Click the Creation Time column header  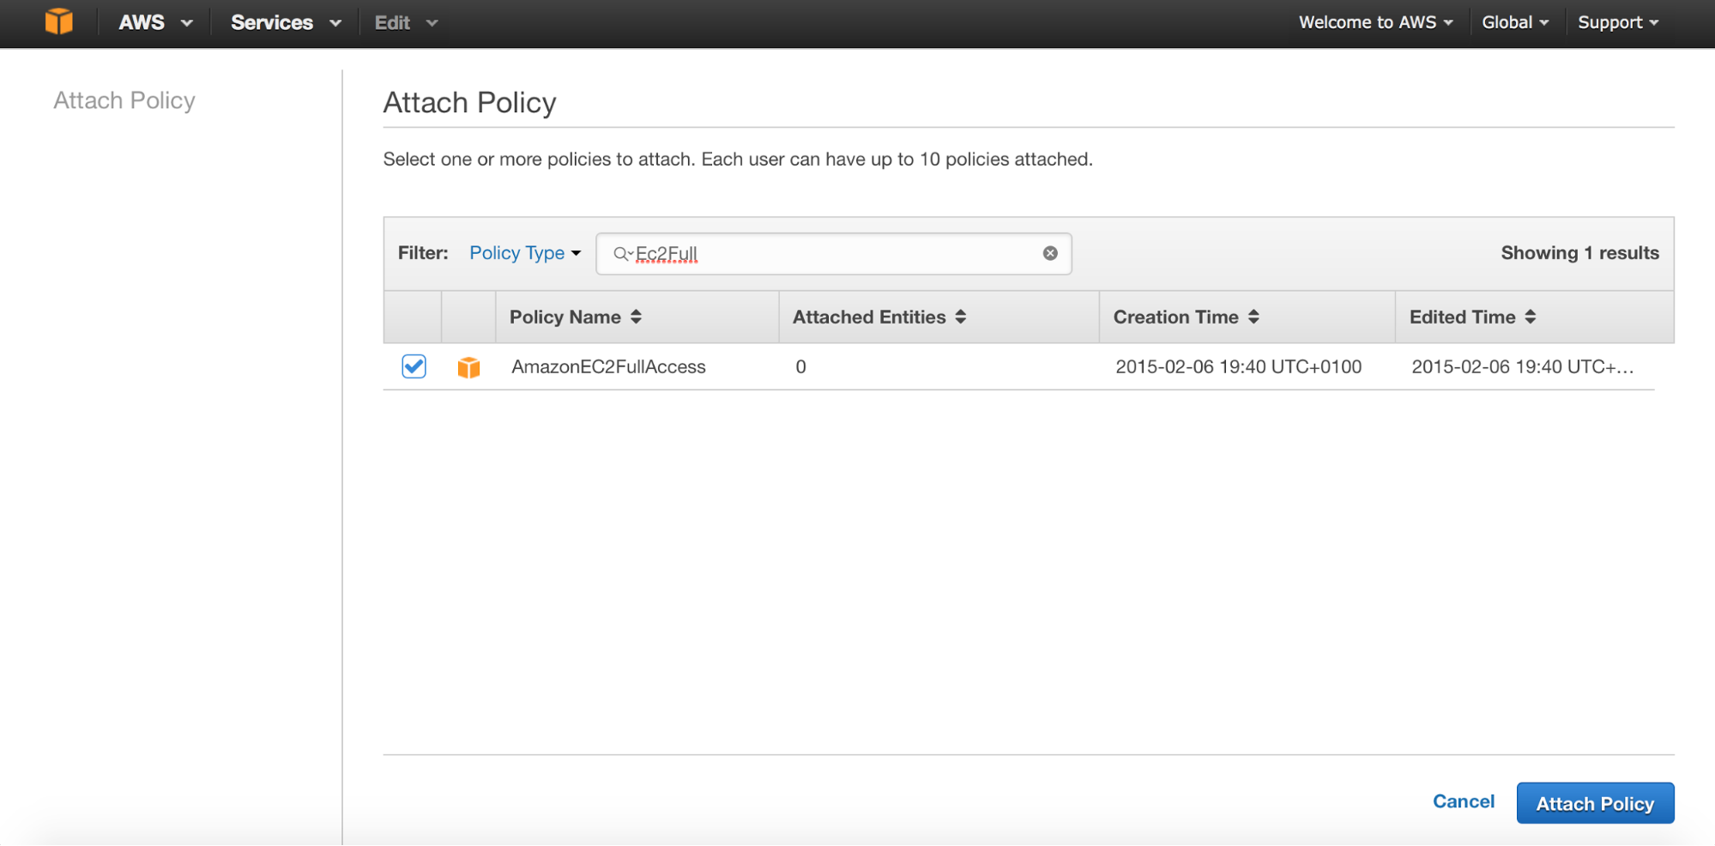click(1247, 317)
